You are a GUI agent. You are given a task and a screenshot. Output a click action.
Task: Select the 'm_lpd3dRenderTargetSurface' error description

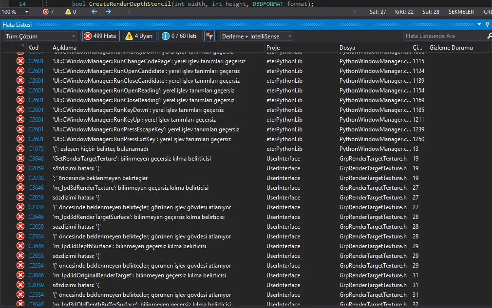pos(138,217)
